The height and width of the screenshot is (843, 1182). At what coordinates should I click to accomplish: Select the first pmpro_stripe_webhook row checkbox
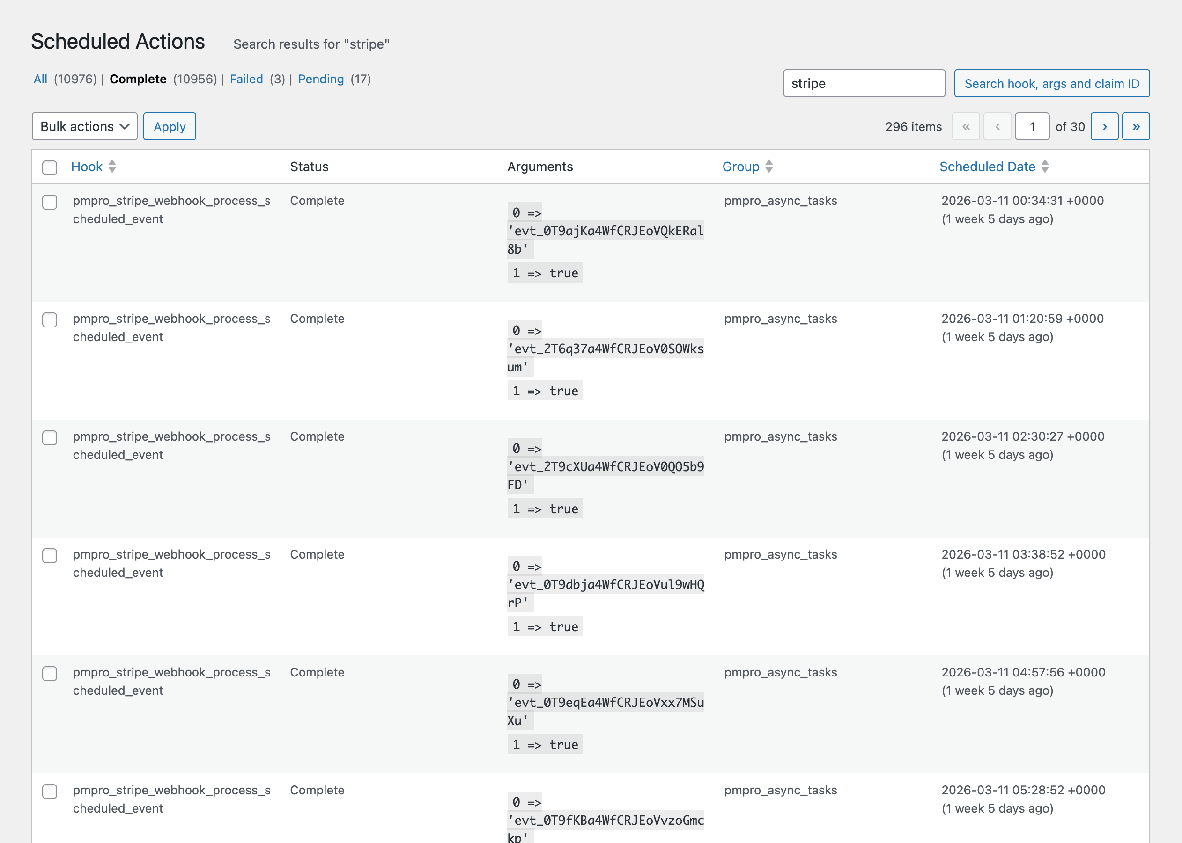[50, 203]
